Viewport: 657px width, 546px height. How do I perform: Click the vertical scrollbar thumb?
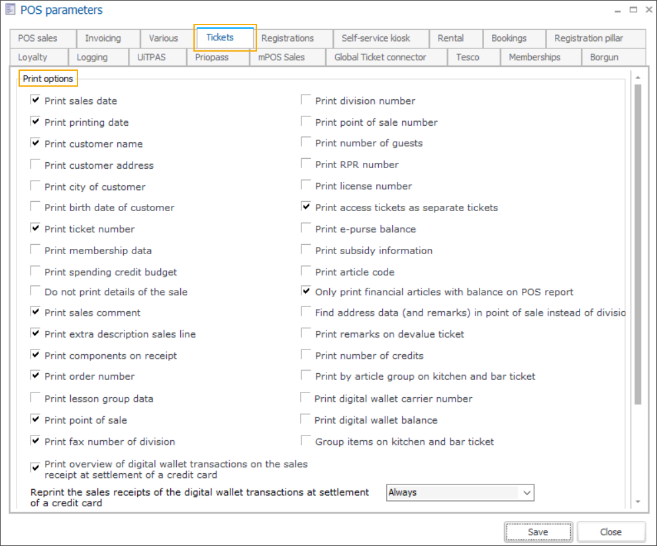637,244
